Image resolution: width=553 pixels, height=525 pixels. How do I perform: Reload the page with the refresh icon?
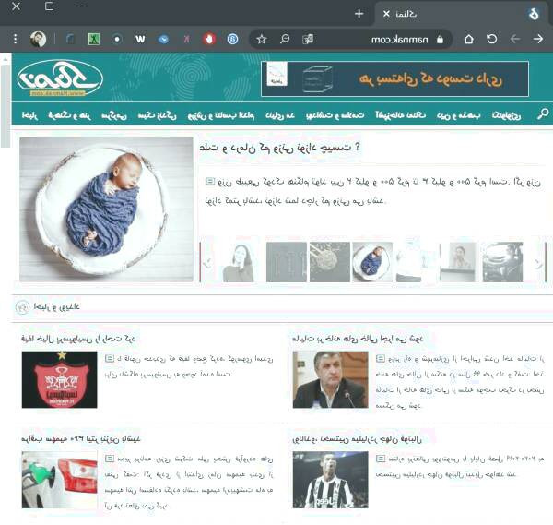pos(491,39)
